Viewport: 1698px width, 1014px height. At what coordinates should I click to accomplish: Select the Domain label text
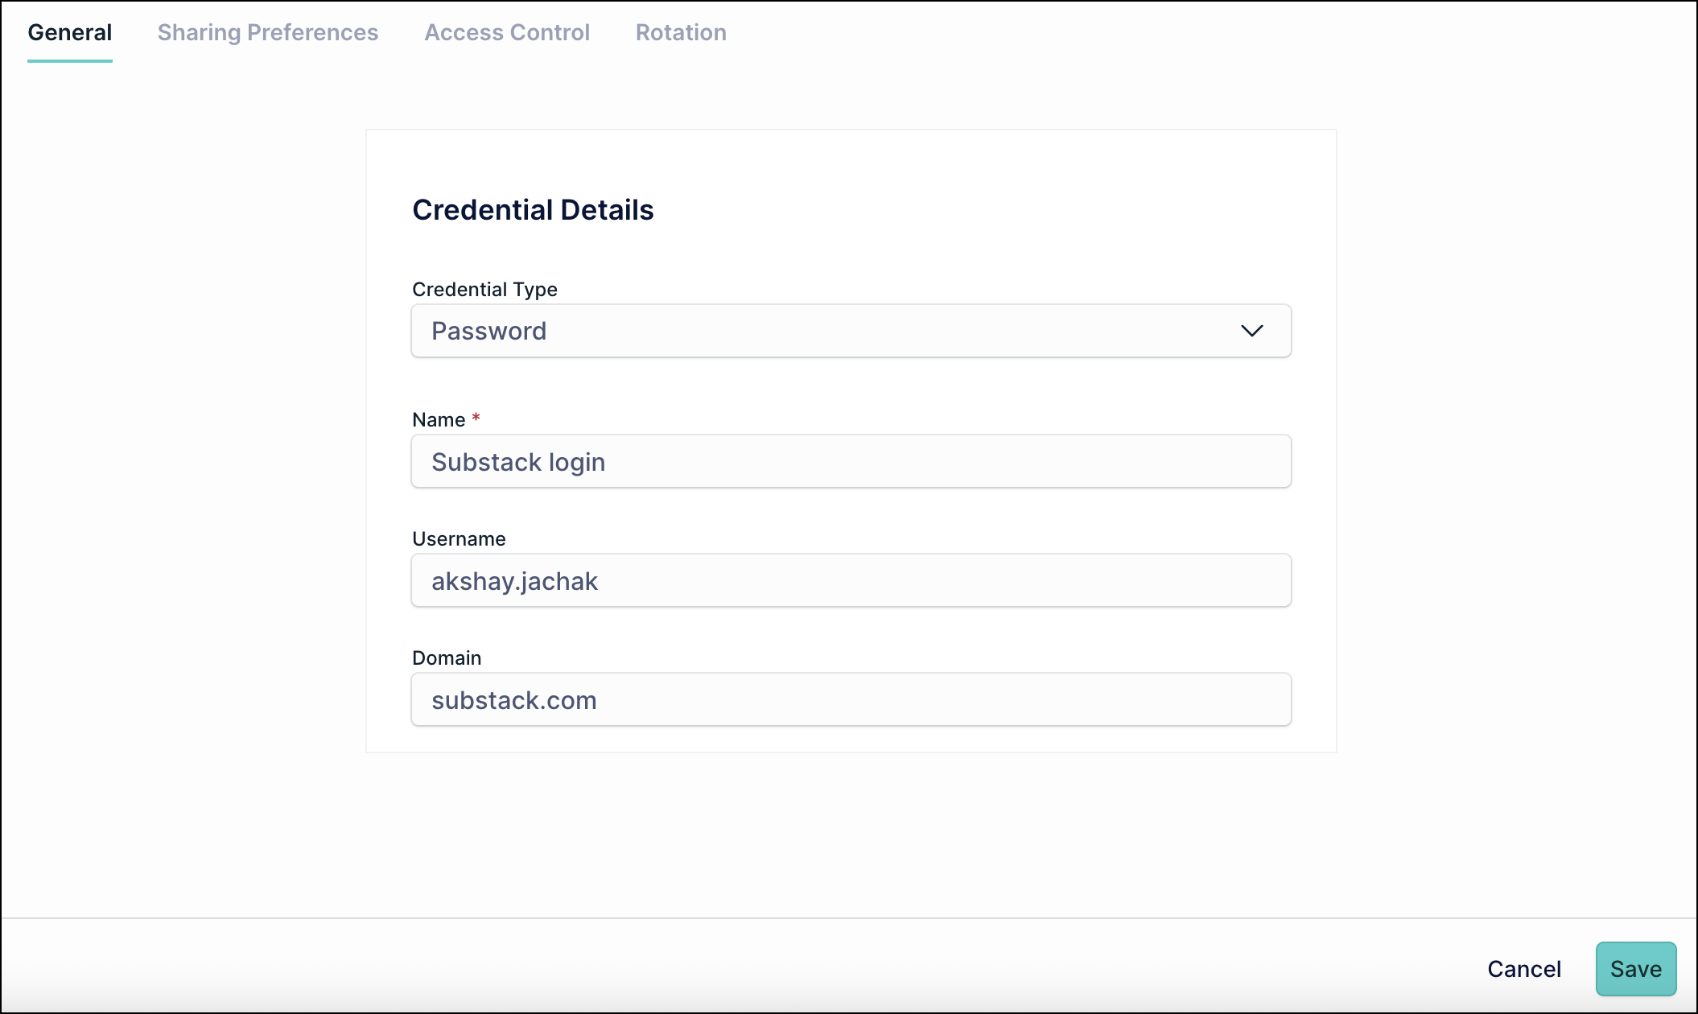(x=445, y=657)
